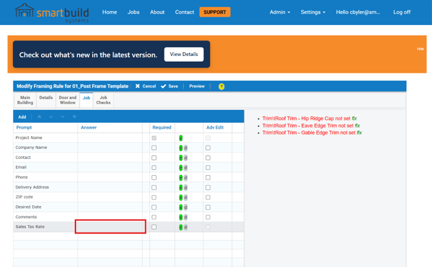Click gray 'd' icon in Comments row
Screen dimensions: 432x267
pyautogui.click(x=186, y=217)
